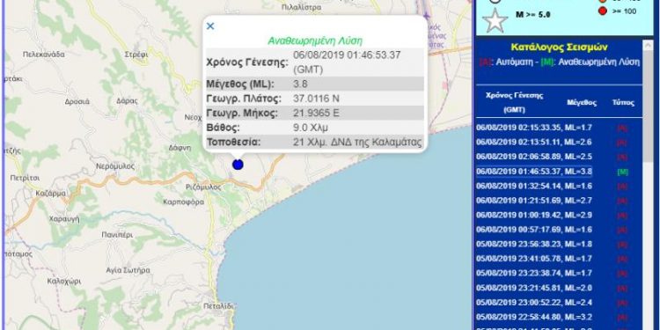Click the green [M] tag on ML=3.8 row
The width and height of the screenshot is (660, 330).
click(622, 172)
